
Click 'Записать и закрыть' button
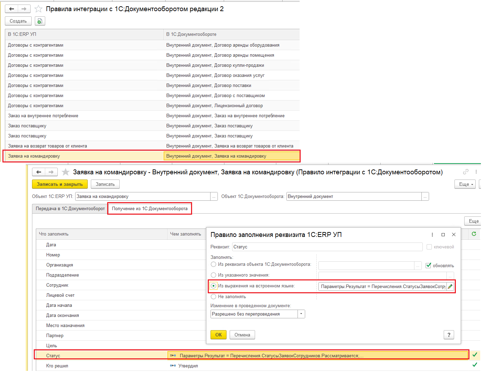tap(60, 184)
